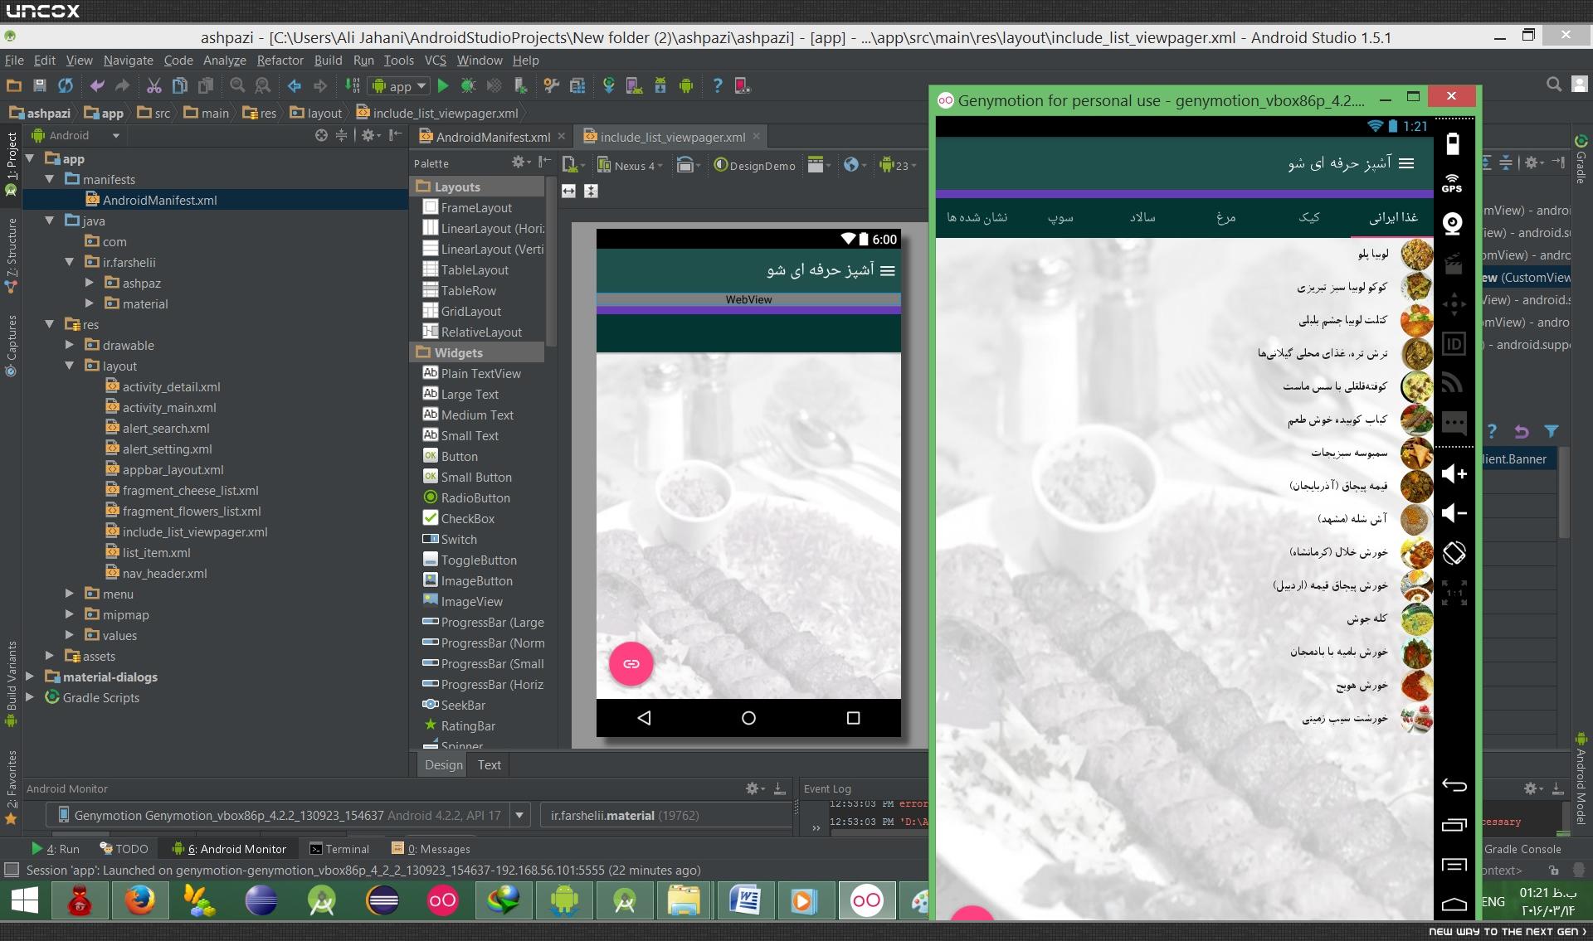Open the TODO tool window
The height and width of the screenshot is (941, 1593).
pyautogui.click(x=124, y=849)
